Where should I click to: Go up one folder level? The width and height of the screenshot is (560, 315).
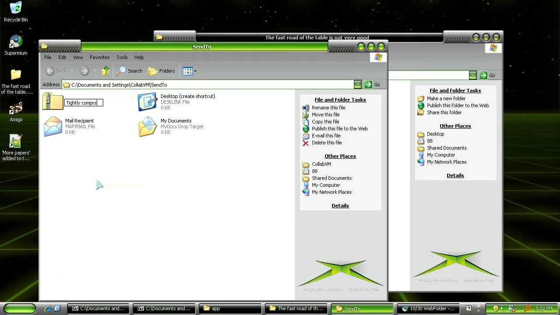tap(105, 71)
